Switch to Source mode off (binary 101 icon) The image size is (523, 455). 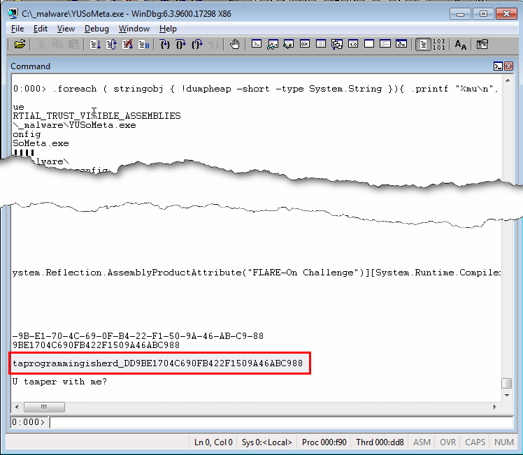pyautogui.click(x=439, y=45)
